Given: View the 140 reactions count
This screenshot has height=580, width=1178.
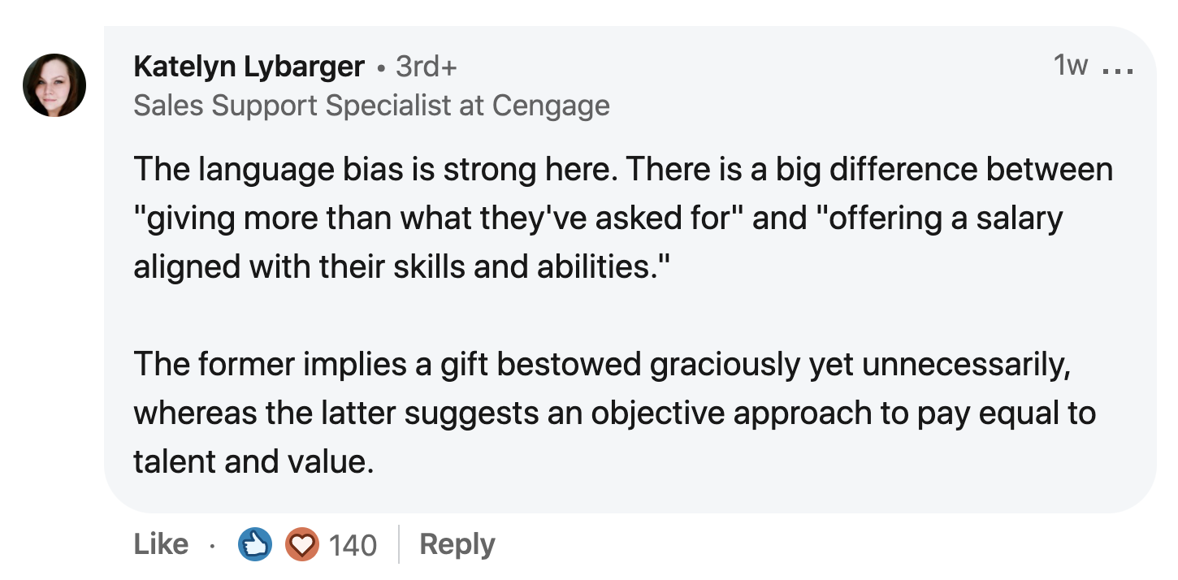Looking at the screenshot, I should (x=353, y=545).
